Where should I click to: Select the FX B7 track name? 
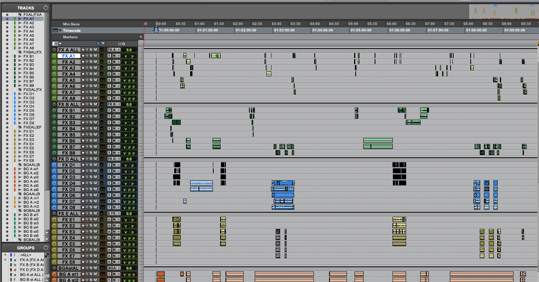pyautogui.click(x=69, y=147)
